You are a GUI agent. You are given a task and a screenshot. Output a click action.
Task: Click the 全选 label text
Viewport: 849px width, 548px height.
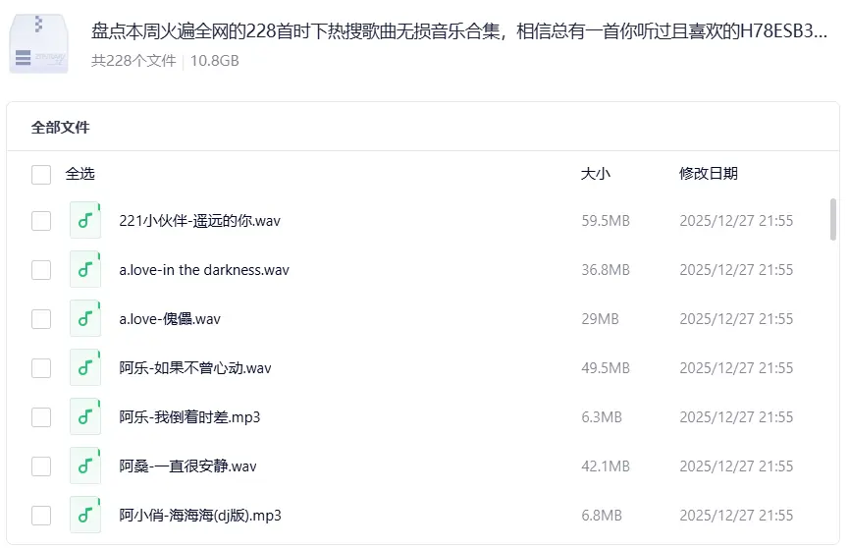80,174
